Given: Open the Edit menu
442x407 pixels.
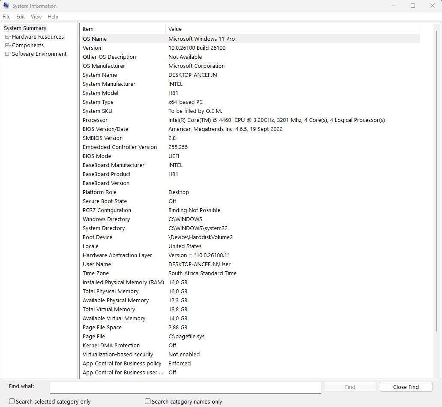Looking at the screenshot, I should (x=20, y=16).
